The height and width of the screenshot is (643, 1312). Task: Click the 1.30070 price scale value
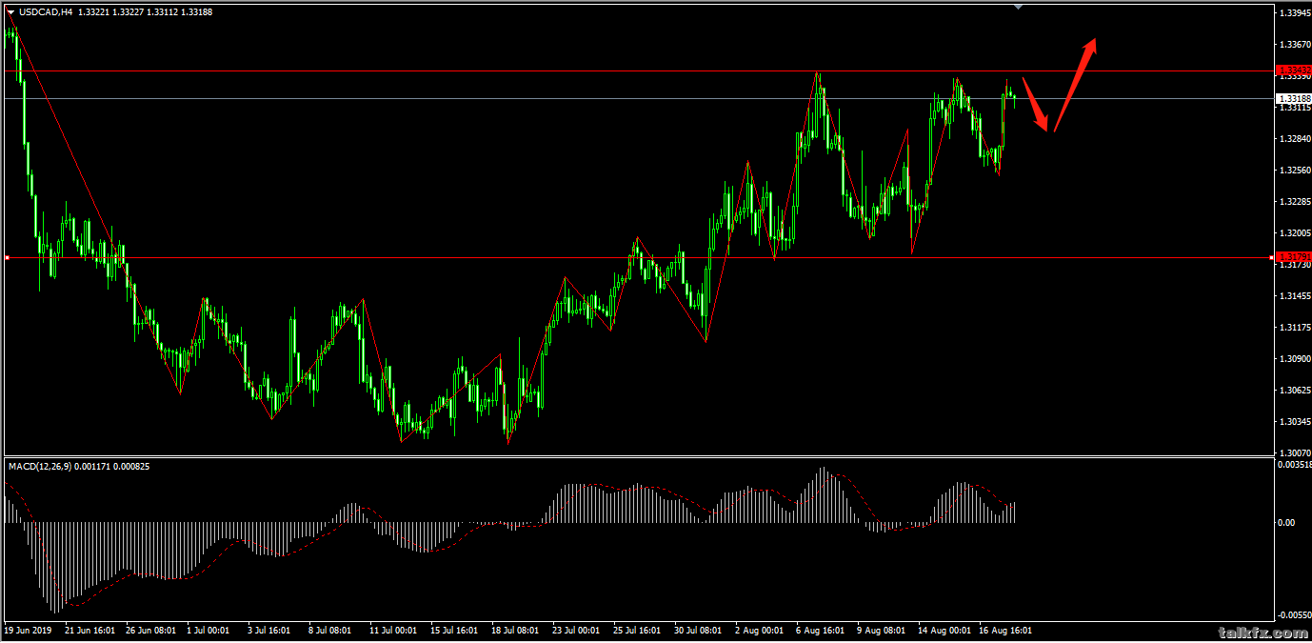(1294, 452)
